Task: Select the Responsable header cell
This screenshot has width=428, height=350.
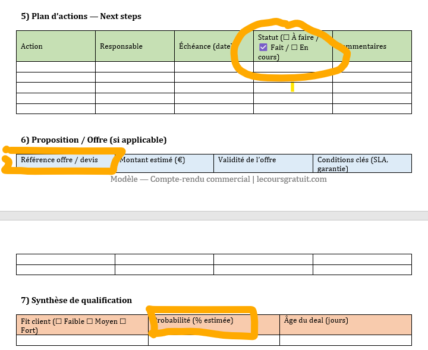Action: (134, 46)
